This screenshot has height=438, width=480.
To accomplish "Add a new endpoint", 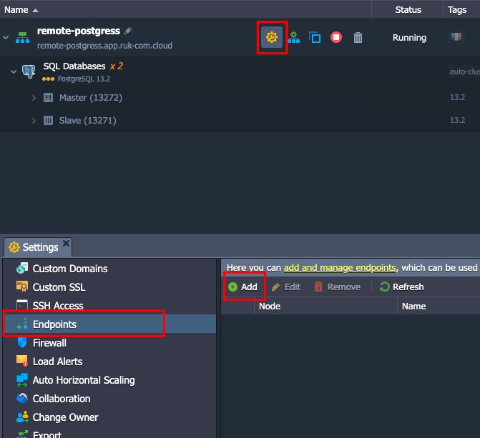I will (x=243, y=287).
